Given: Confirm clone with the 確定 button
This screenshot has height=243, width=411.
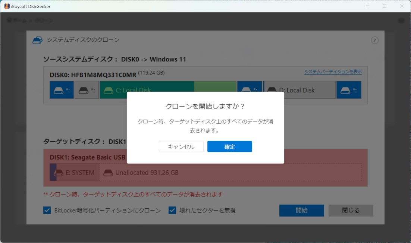Looking at the screenshot, I should click(x=230, y=146).
